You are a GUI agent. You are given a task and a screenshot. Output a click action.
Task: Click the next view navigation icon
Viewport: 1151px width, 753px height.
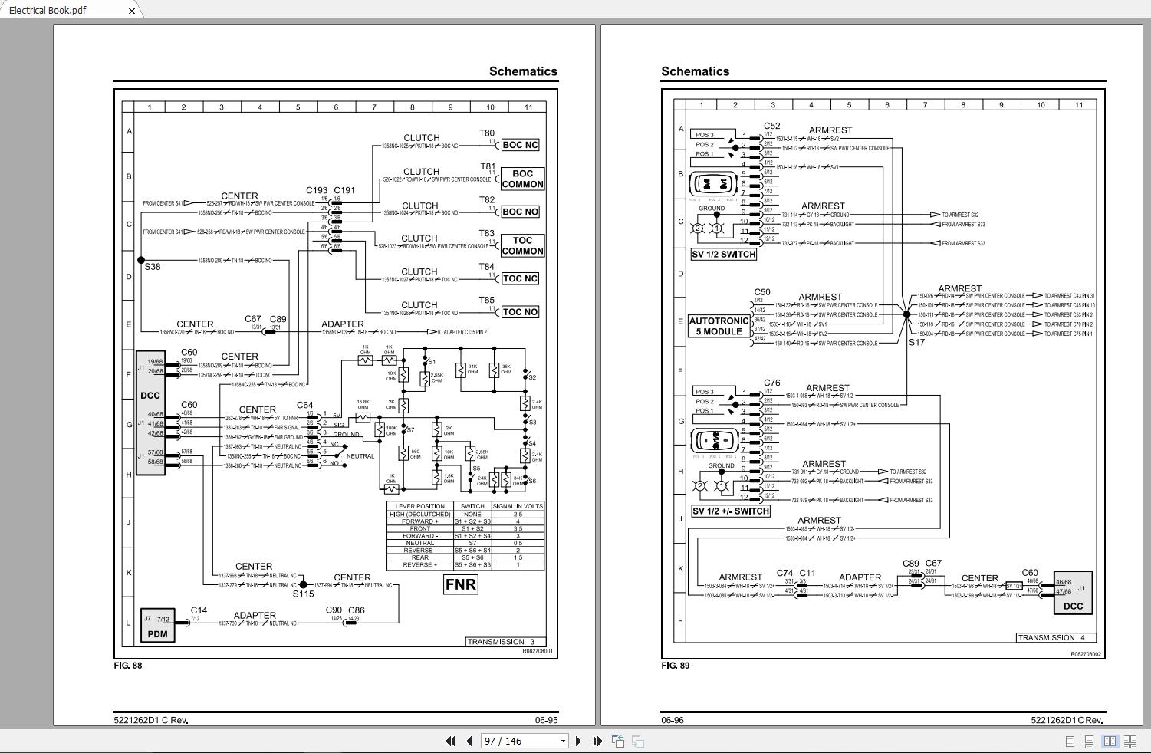pyautogui.click(x=637, y=741)
